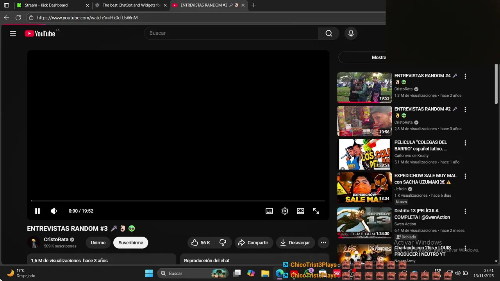View site information lock icon
The image size is (500, 281).
(31, 18)
